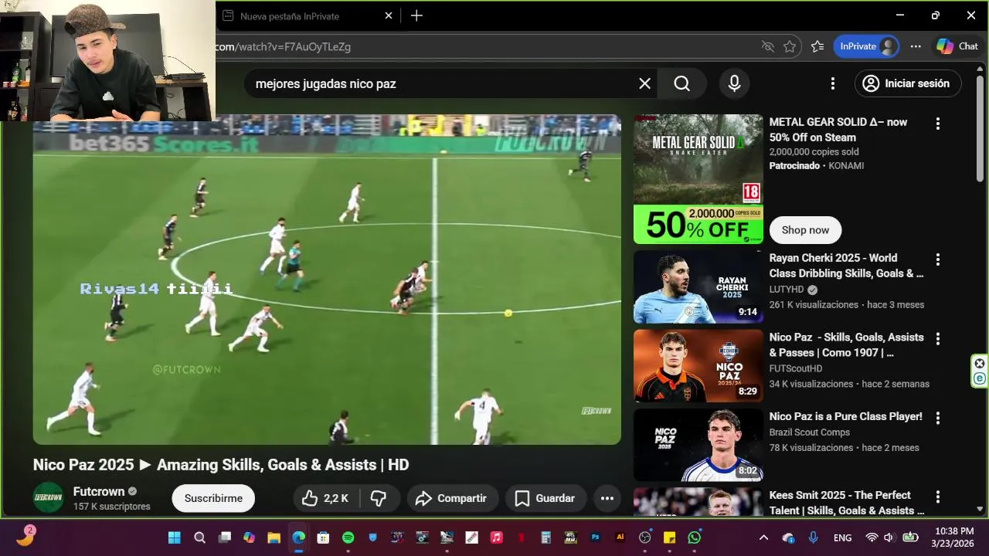Open the Futcrown channel name link
Viewport: 989px width, 556px height.
point(99,491)
